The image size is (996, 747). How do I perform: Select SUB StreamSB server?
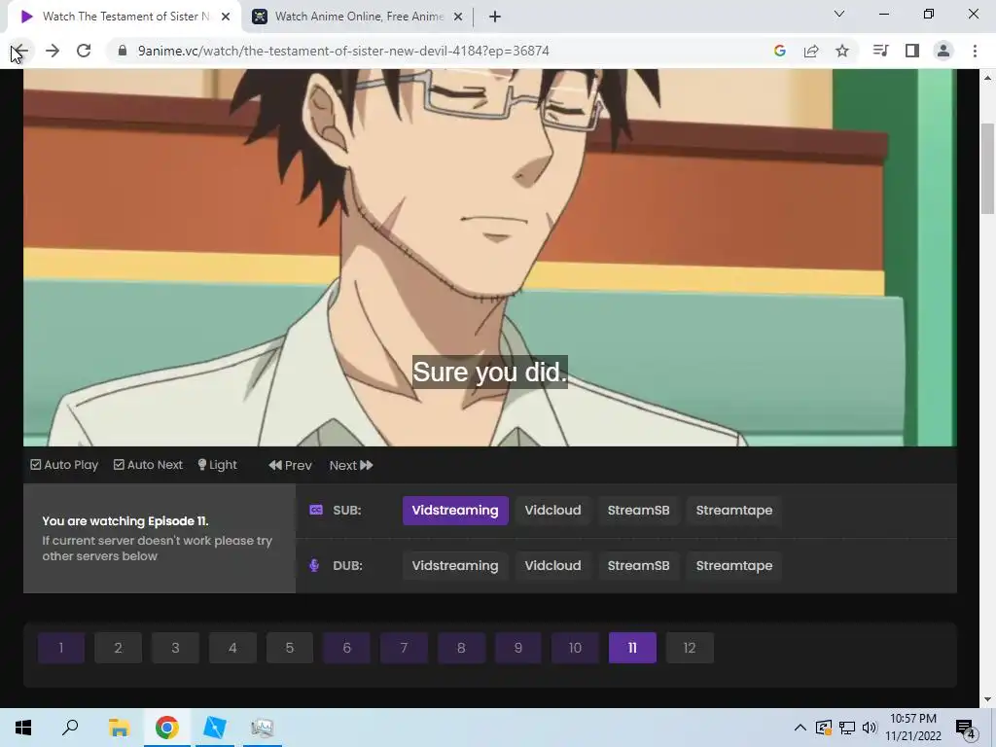(x=638, y=511)
